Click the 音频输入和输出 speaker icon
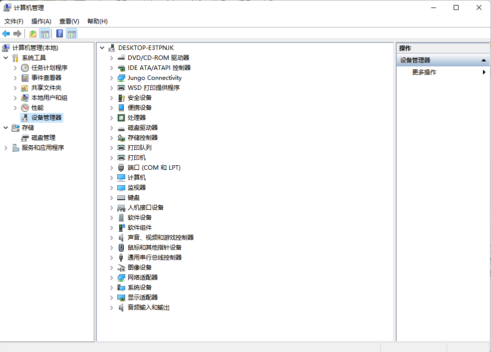Viewport: 491px width, 352px height. [121, 308]
